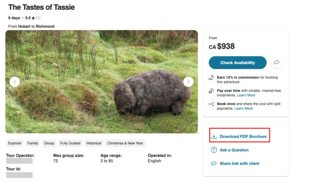Click the pay over time coins icon

click(211, 91)
